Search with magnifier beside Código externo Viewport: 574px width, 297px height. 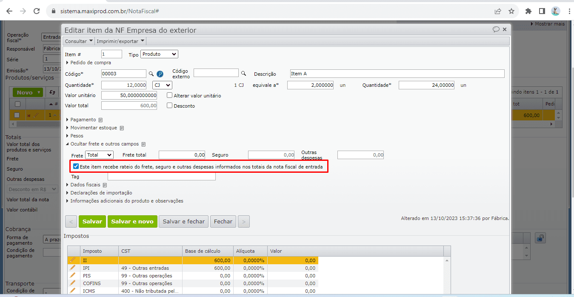point(244,73)
